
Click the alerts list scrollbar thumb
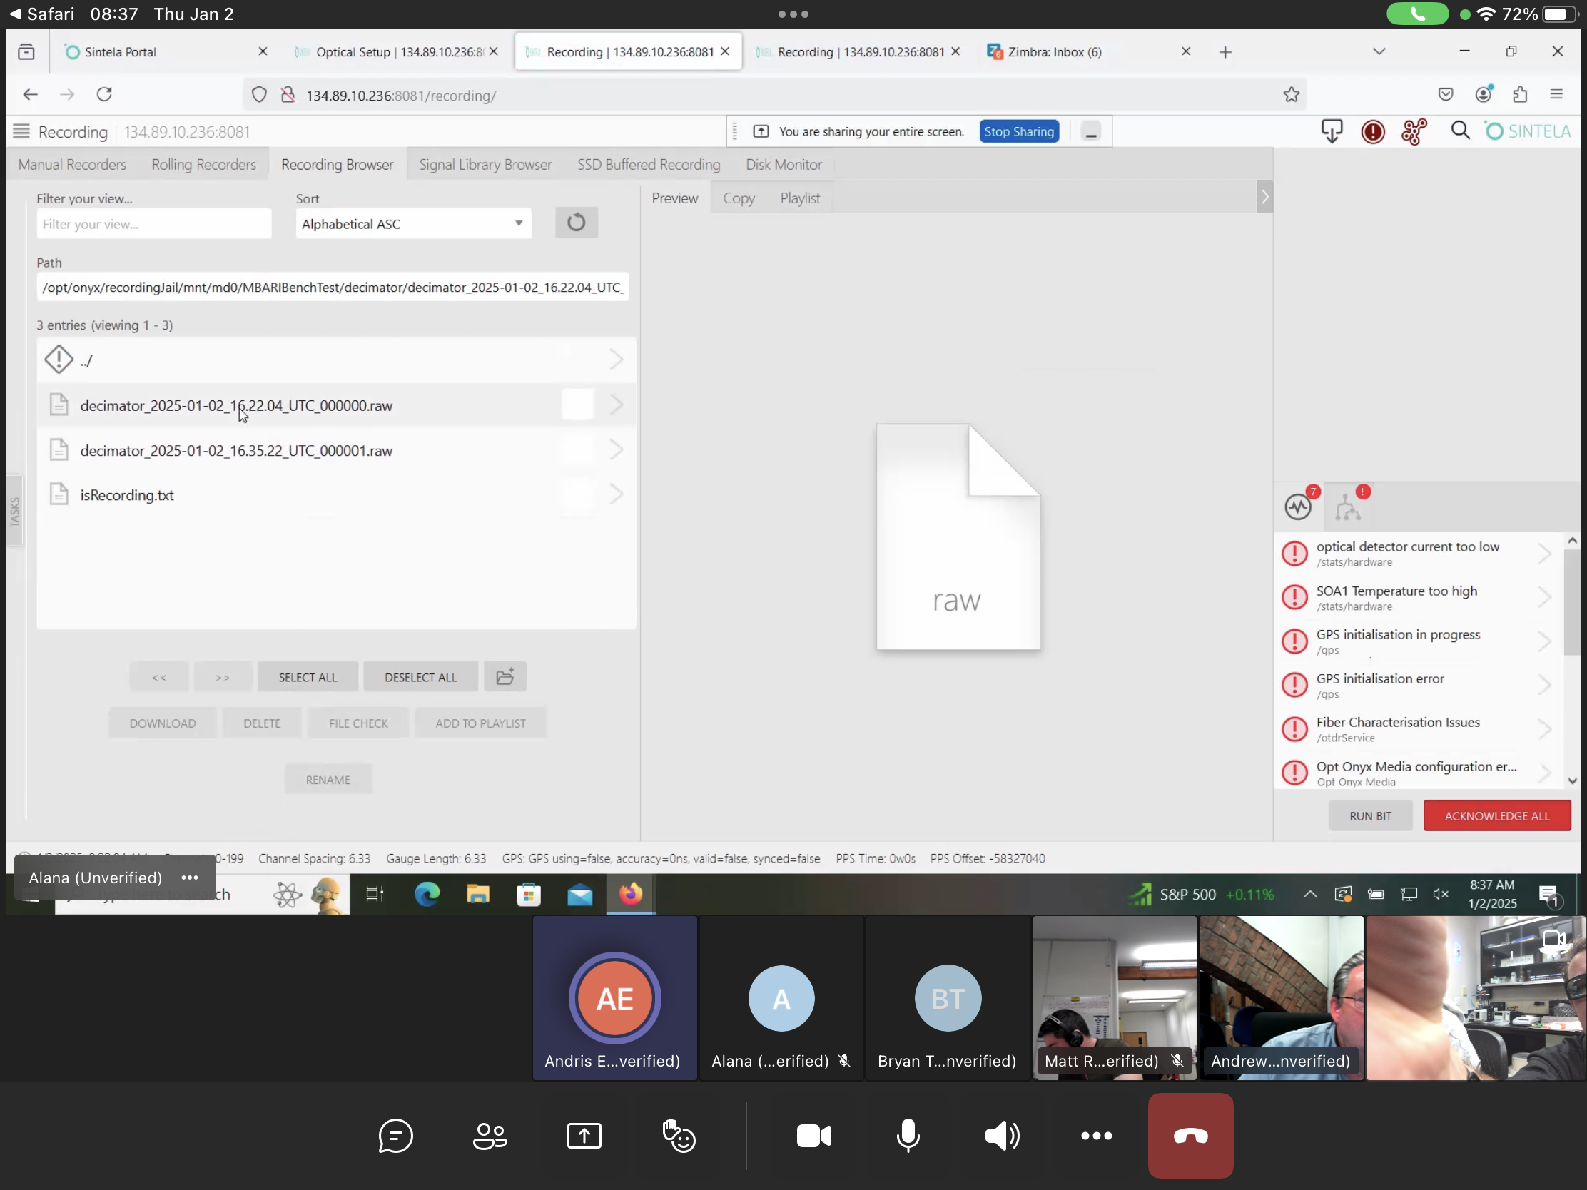1572,603
